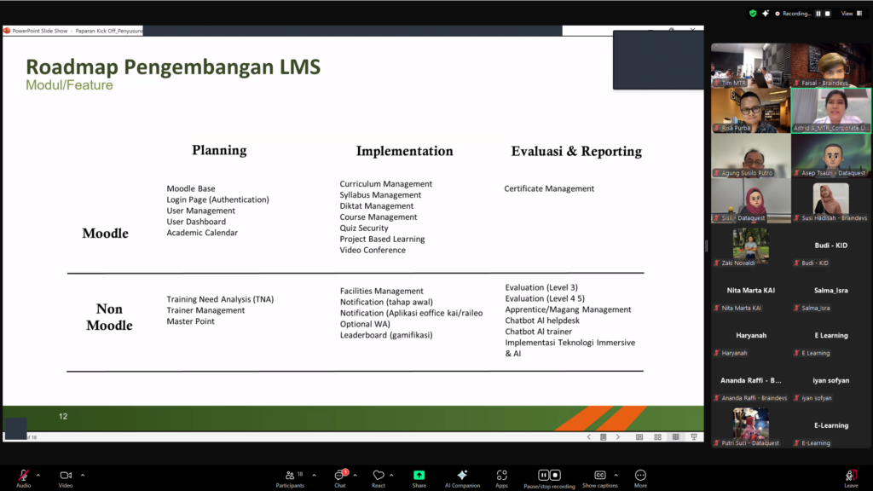
Task: Toggle Show captions in meeting toolbar
Action: (x=599, y=476)
